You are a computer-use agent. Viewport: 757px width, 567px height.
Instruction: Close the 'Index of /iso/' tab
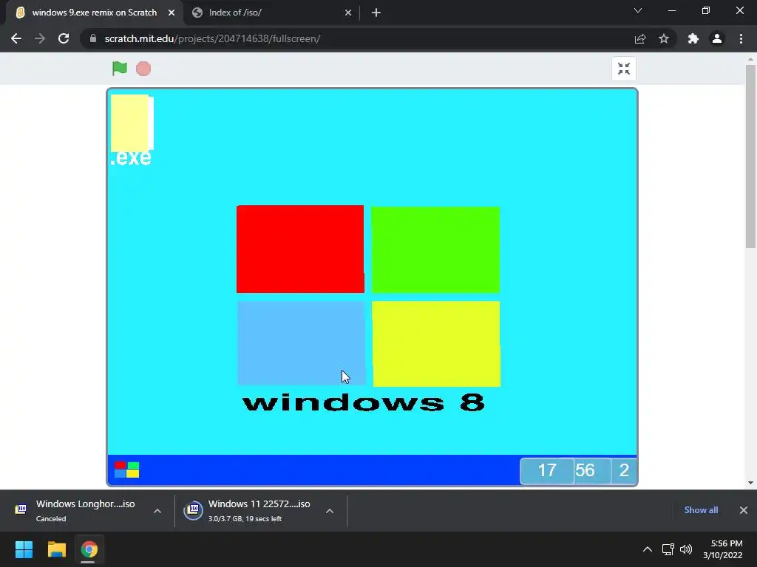pos(348,13)
